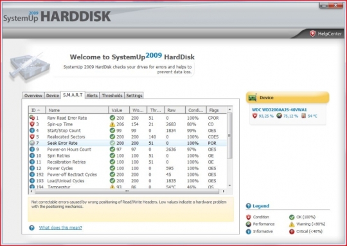347x246 pixels.
Task: Sort by the Value column header
Action: tap(119, 110)
